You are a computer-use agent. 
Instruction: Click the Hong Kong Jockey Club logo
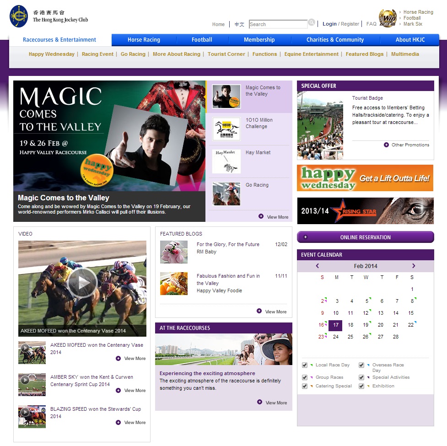click(x=19, y=16)
